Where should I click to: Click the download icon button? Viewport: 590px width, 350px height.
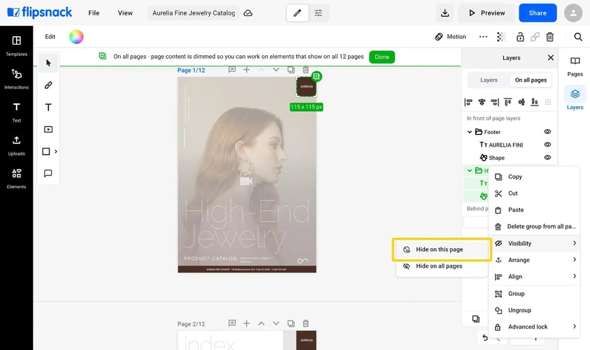coord(445,13)
